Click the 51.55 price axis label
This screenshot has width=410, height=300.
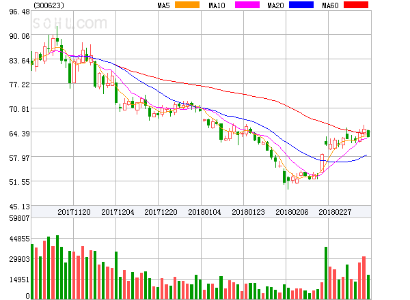(x=20, y=182)
